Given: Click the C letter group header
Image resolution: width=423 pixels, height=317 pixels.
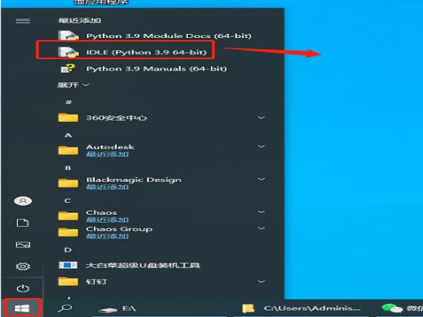Looking at the screenshot, I should point(68,201).
